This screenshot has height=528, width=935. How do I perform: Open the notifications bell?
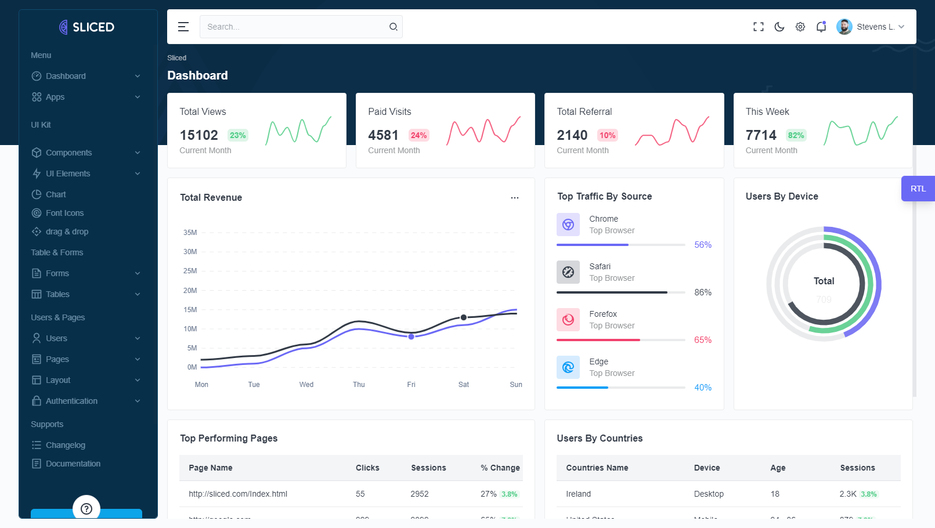[x=821, y=27]
